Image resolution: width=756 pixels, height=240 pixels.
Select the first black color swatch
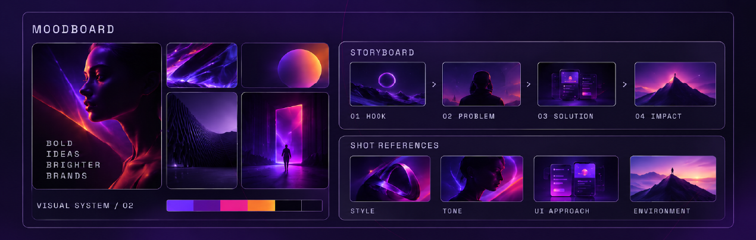(288, 206)
